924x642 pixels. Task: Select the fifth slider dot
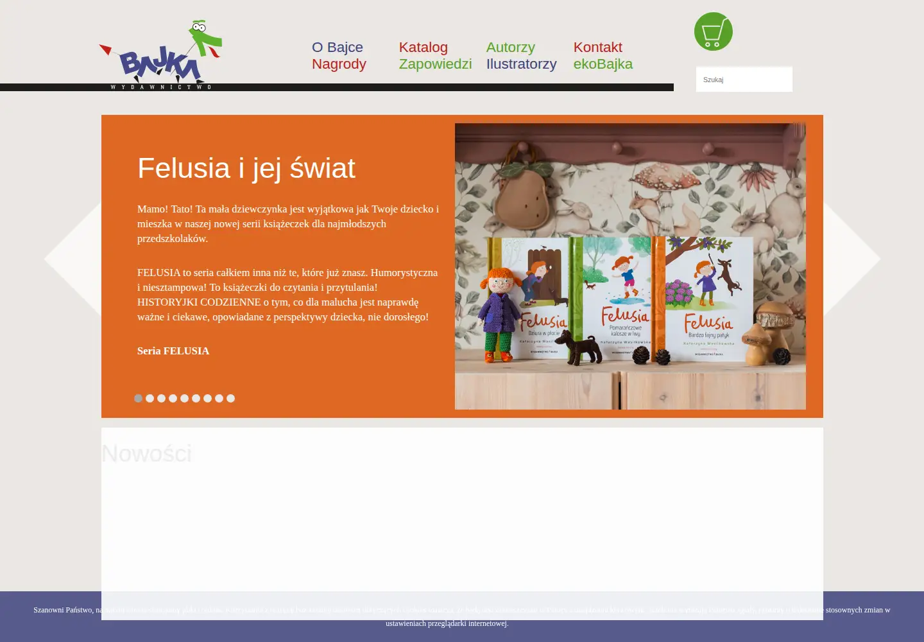184,398
